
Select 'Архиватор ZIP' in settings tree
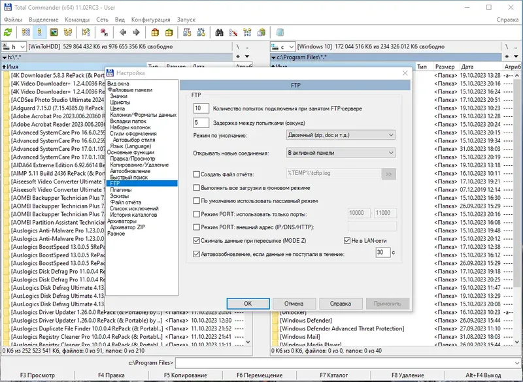[127, 227]
